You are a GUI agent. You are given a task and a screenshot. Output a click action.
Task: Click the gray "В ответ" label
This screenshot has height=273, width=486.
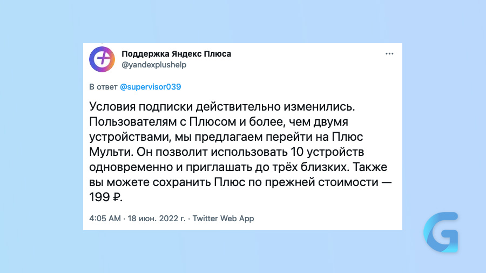point(103,87)
